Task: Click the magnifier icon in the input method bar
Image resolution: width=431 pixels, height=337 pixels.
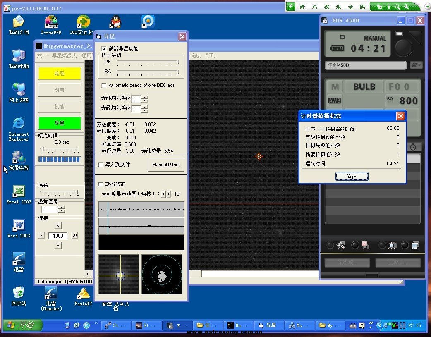Action: 397,7
